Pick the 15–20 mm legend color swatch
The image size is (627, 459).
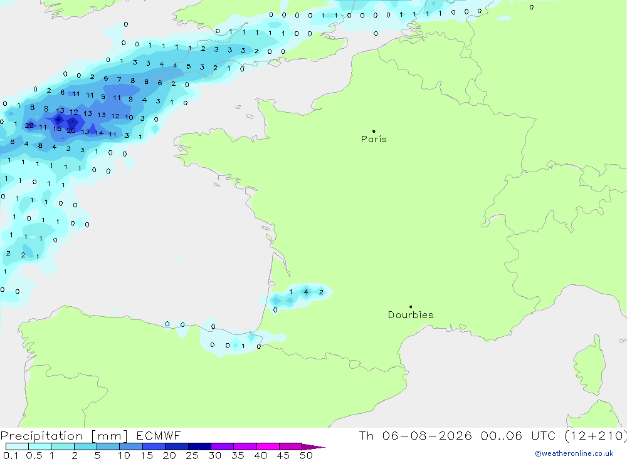(x=154, y=446)
